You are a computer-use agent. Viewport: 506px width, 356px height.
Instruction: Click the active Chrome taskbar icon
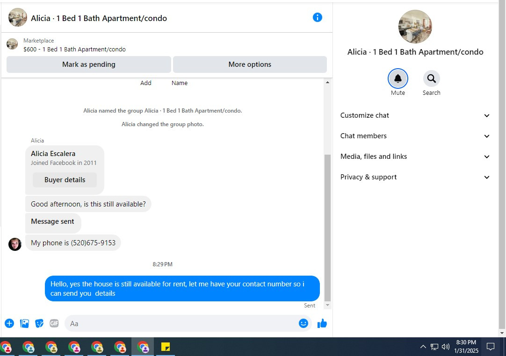143,347
